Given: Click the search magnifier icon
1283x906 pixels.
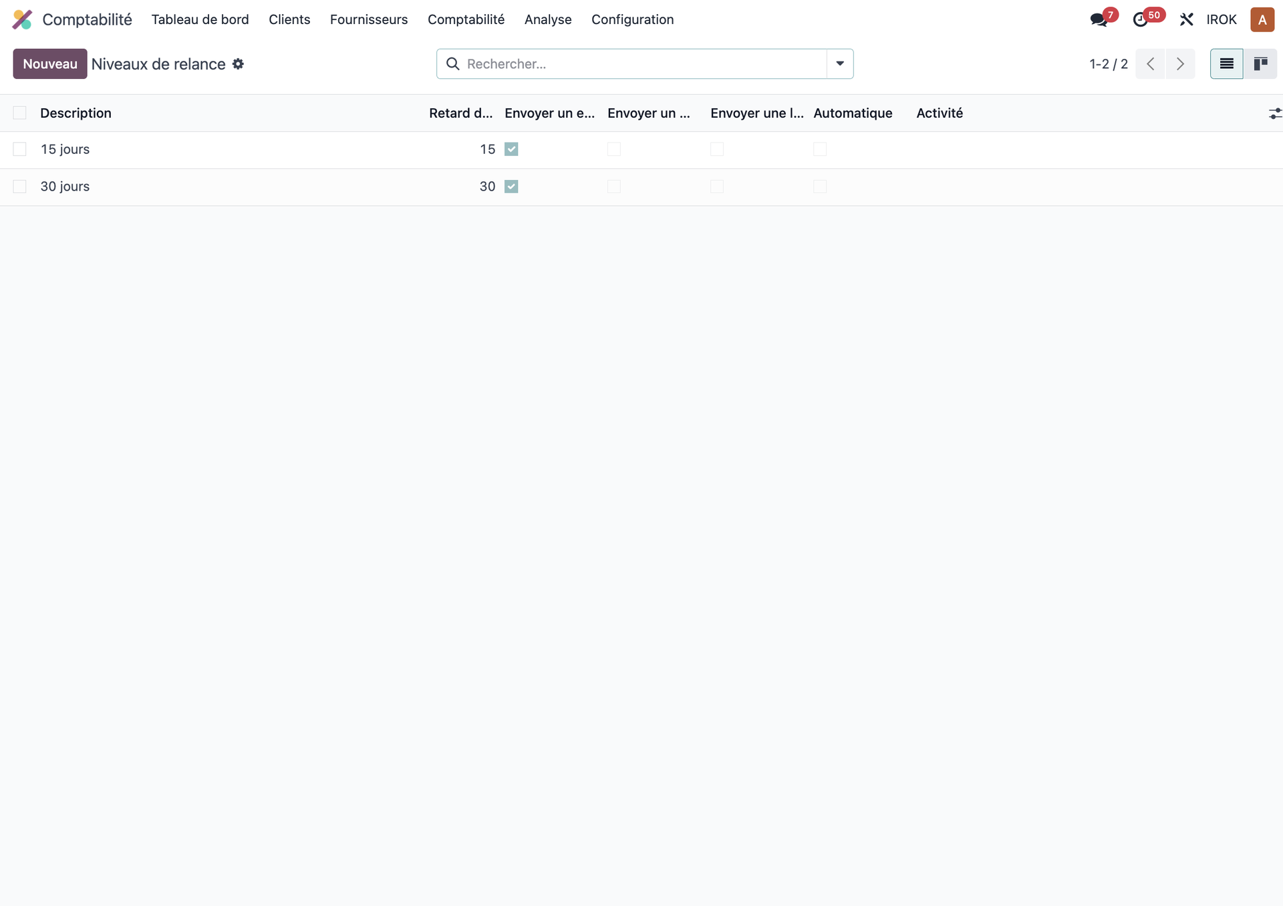Looking at the screenshot, I should [x=452, y=64].
